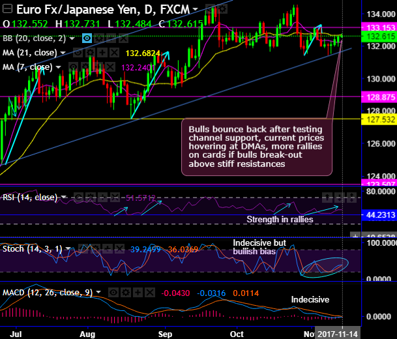Click the MA 21 plus icon
Viewport: 397px width, 339px height.
pyautogui.click(x=102, y=53)
